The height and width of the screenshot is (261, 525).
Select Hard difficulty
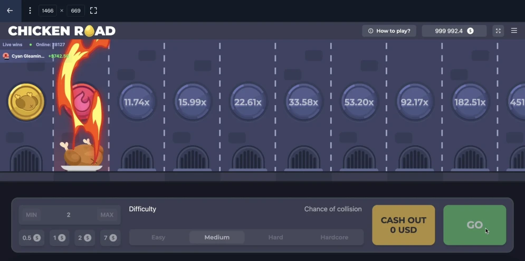click(x=275, y=237)
